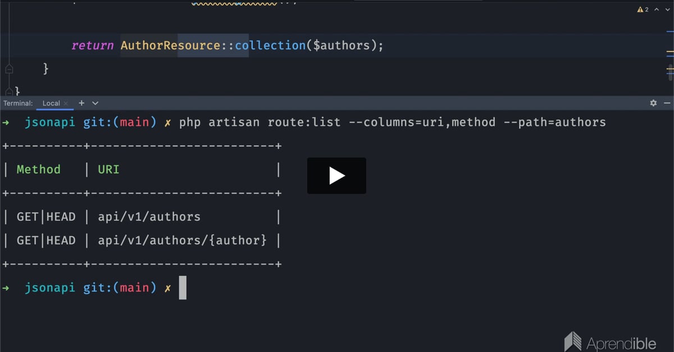Screen dimensions: 674x352
Task: Click the --columns=uri,method option in command
Action: pyautogui.click(x=422, y=122)
